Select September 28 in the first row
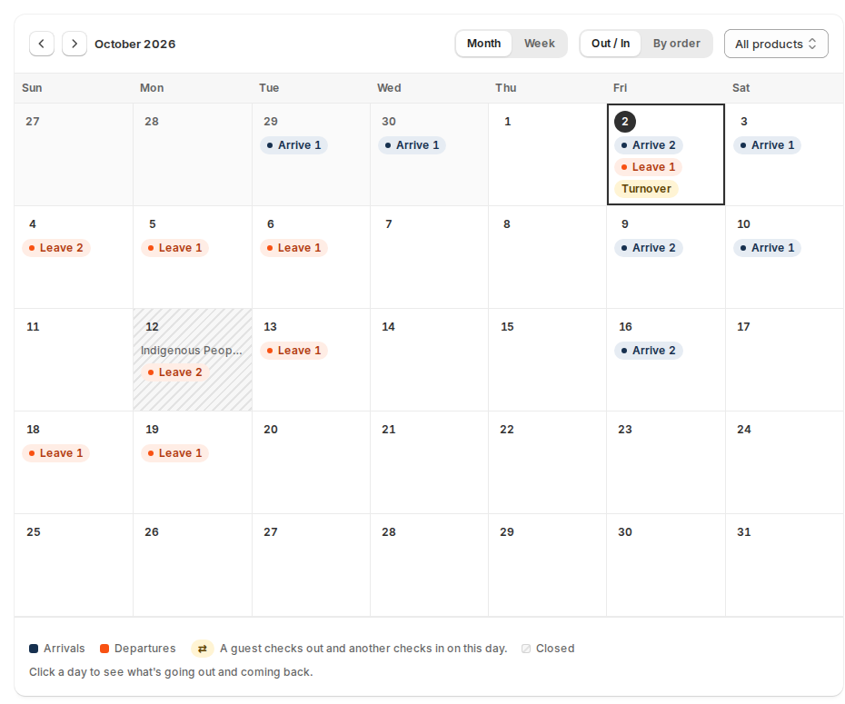 point(193,154)
